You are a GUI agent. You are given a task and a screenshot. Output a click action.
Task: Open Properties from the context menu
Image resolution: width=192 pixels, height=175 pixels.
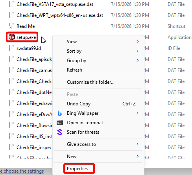(98, 169)
